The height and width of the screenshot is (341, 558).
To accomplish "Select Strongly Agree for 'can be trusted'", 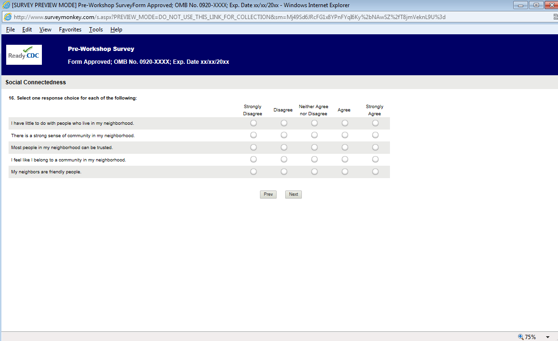I will click(376, 147).
